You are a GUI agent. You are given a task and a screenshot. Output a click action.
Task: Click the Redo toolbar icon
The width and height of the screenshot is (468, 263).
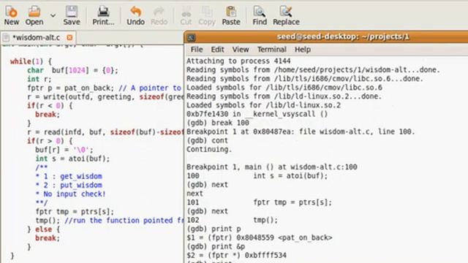point(159,15)
